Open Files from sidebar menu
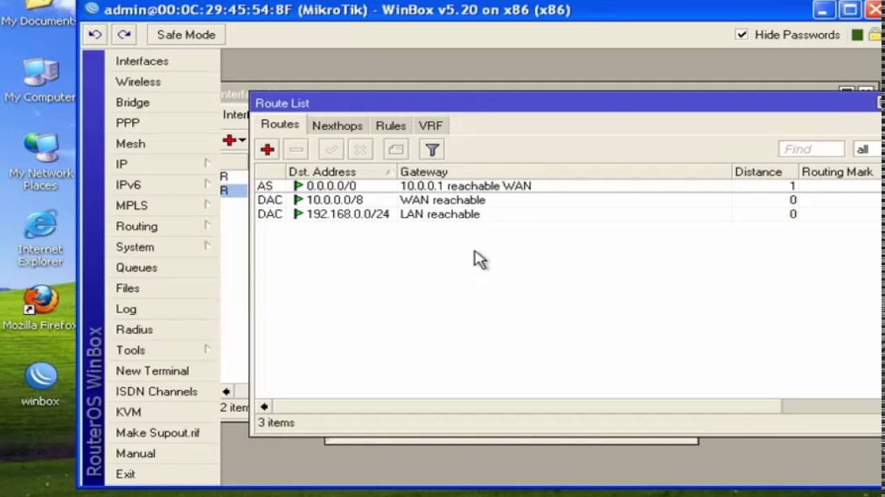 coord(128,288)
